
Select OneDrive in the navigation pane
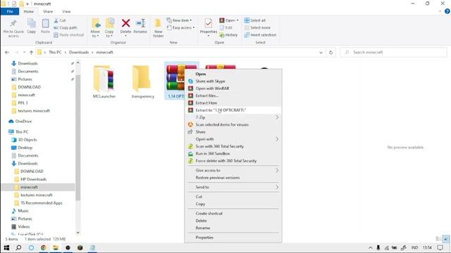click(20, 122)
